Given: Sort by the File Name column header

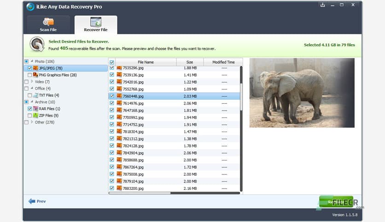Looking at the screenshot, I should point(146,62).
